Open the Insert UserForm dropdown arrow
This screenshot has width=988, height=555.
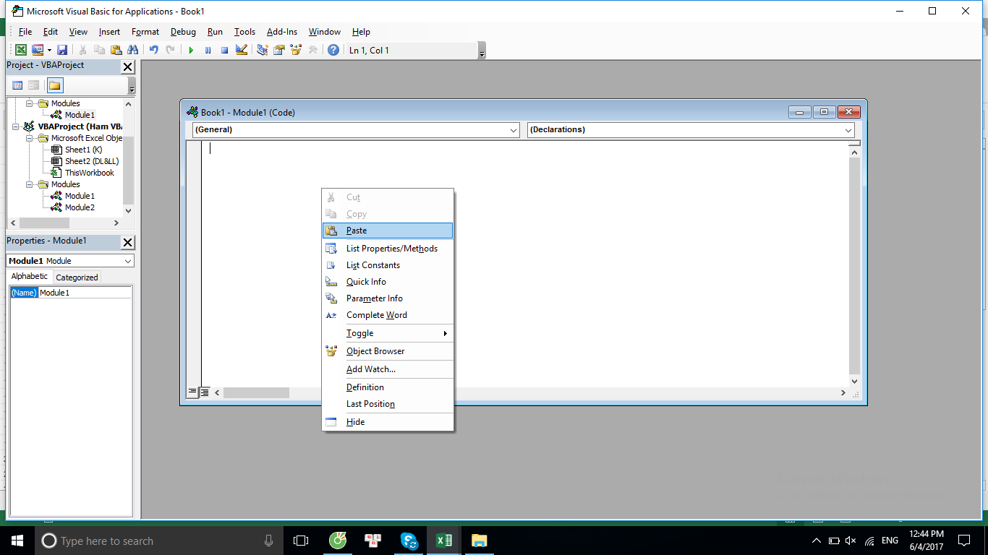pyautogui.click(x=49, y=50)
